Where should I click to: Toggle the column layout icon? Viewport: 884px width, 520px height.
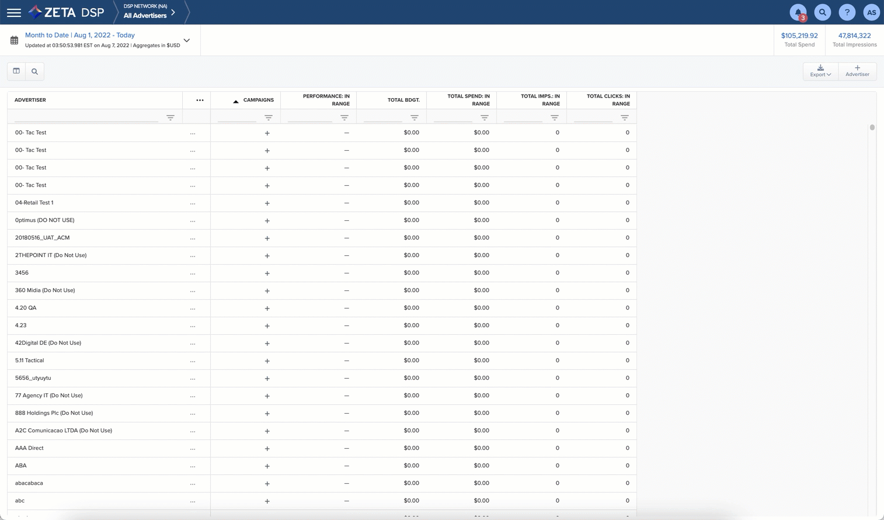tap(16, 71)
